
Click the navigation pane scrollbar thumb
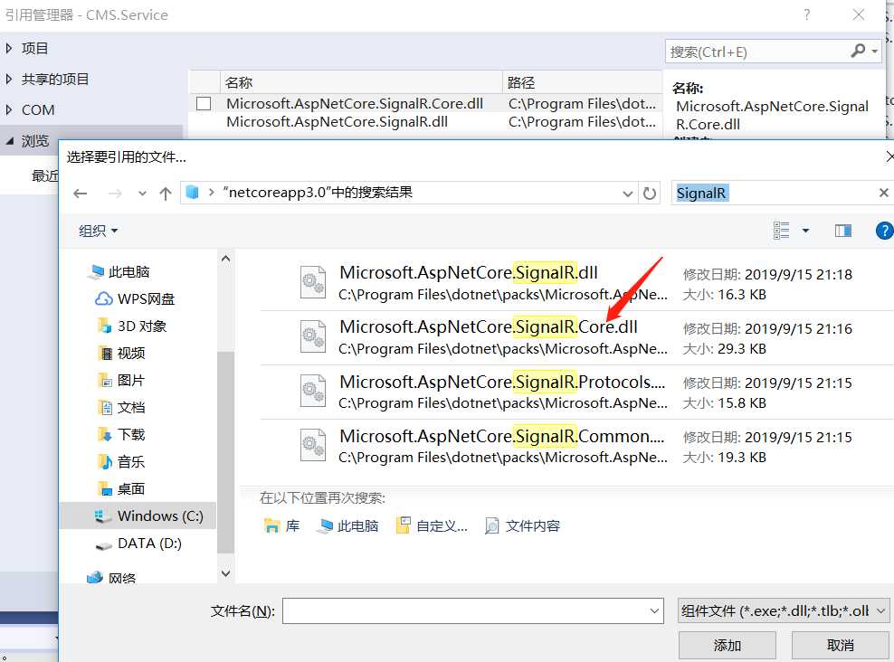pos(226,452)
